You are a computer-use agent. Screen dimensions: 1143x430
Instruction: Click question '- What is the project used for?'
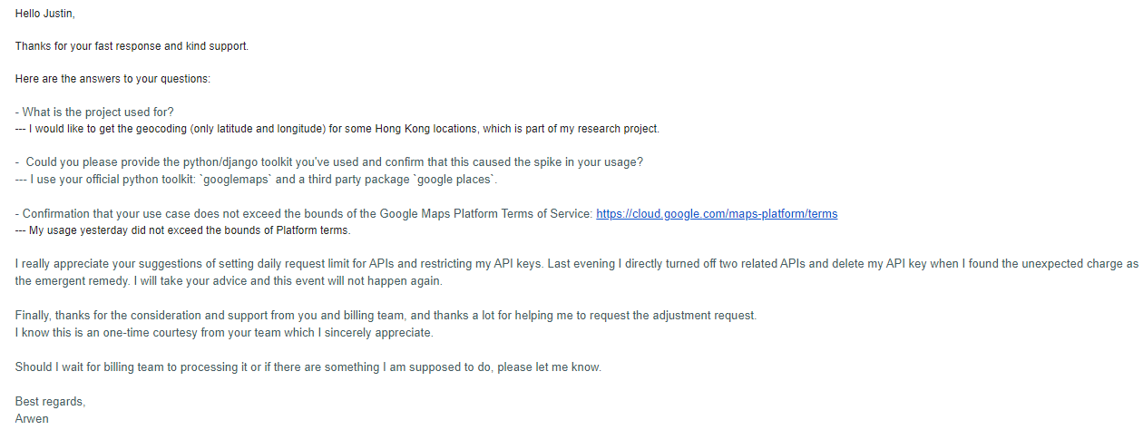coord(94,112)
